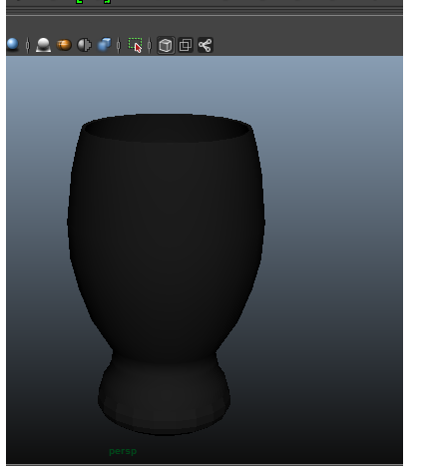The height and width of the screenshot is (470, 433).
Task: Click the blue sphere lighting icon
Action: tap(12, 44)
